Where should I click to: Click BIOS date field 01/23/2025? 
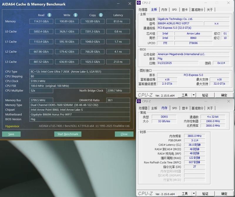[x=178, y=63]
